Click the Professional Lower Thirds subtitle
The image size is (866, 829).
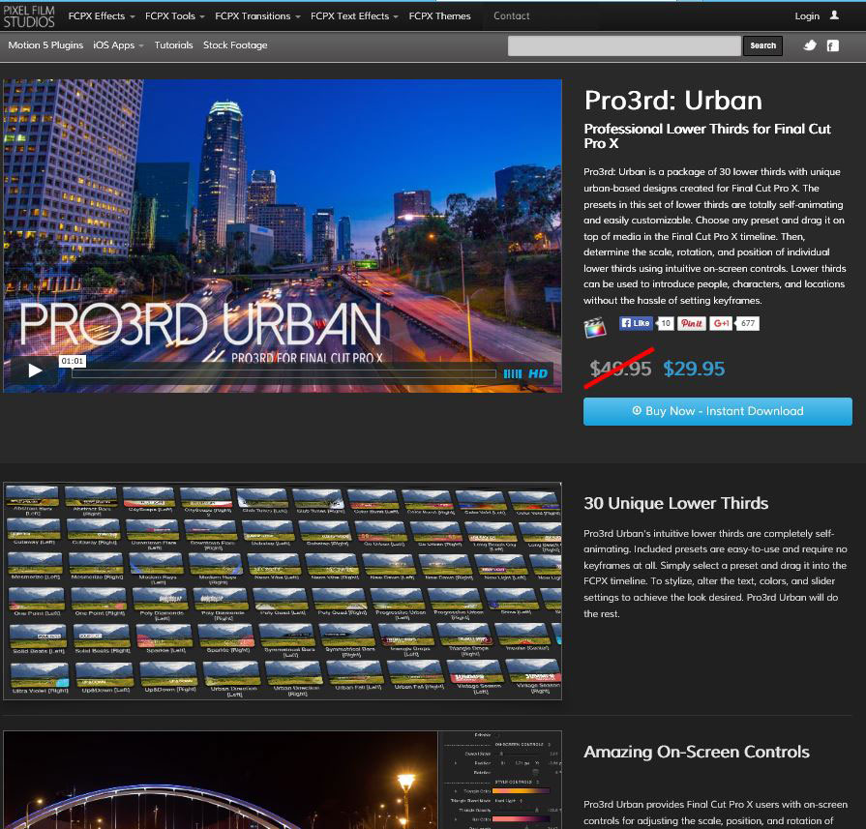(x=707, y=135)
